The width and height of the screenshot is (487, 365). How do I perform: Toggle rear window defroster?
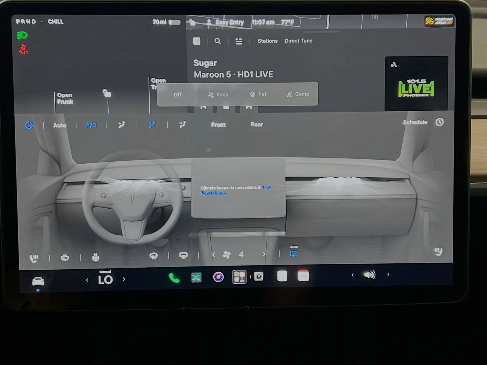pyautogui.click(x=183, y=255)
